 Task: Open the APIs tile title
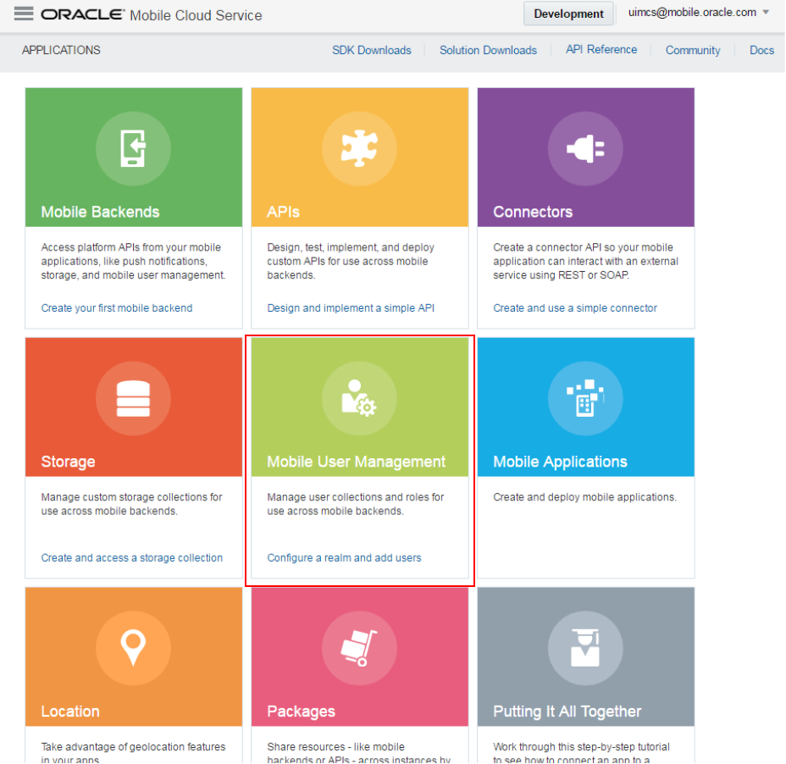click(x=283, y=212)
